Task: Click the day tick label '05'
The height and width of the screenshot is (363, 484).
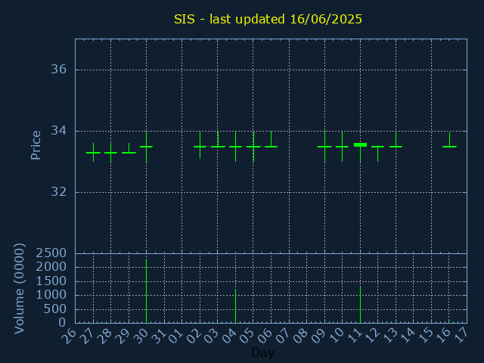Action: 247,336
